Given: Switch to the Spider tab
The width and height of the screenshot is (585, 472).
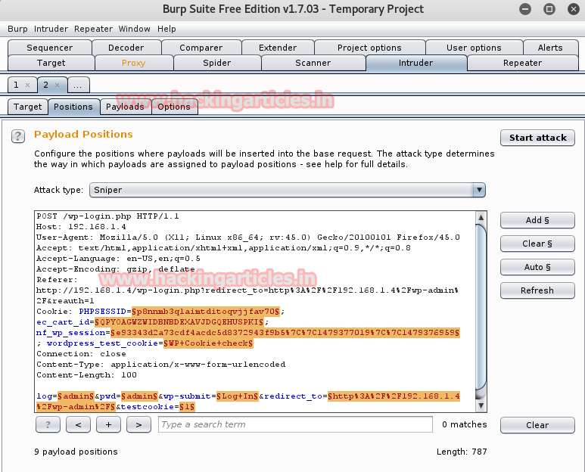Looking at the screenshot, I should click(216, 63).
